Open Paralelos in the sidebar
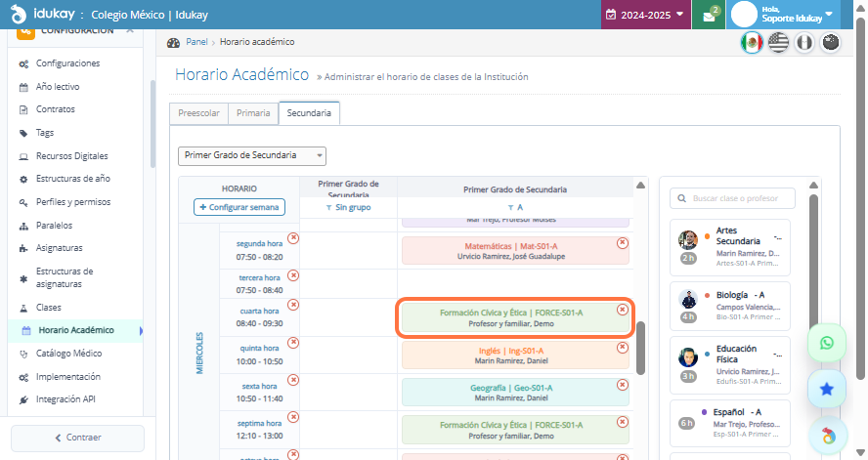Viewport: 868px width, 460px height. (x=55, y=225)
